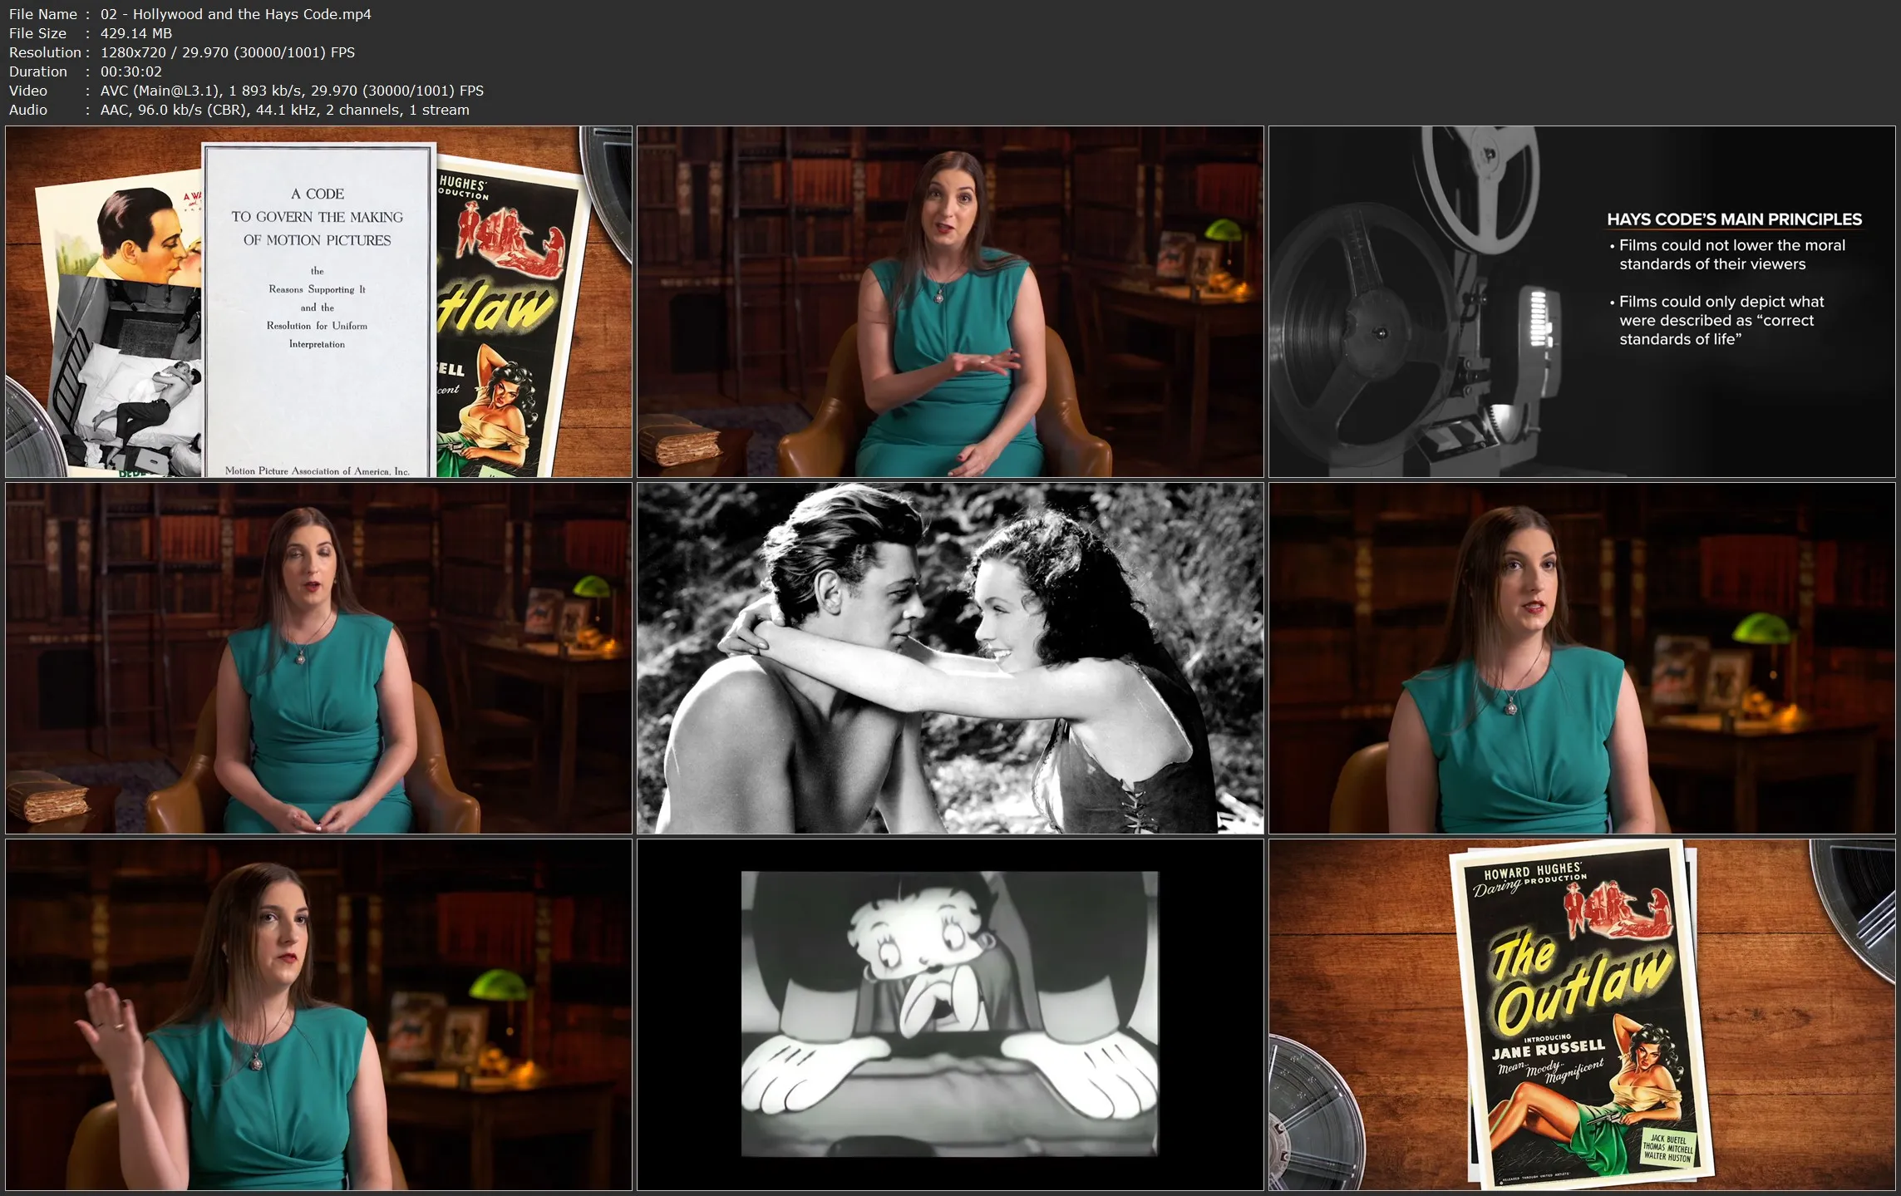Click bullet 'Films could only depict what were described'

(x=1716, y=320)
